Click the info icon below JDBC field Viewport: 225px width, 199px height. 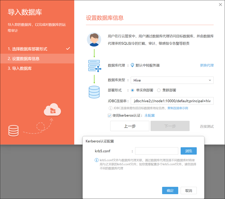111,108
